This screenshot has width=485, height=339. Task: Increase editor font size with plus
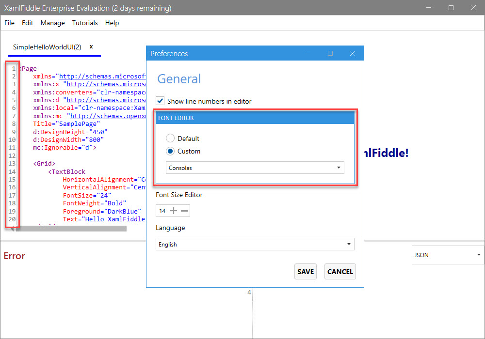(174, 211)
